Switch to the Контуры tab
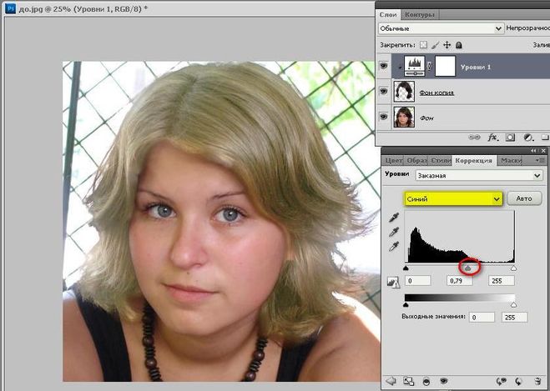The height and width of the screenshot is (391, 550). pos(419,15)
